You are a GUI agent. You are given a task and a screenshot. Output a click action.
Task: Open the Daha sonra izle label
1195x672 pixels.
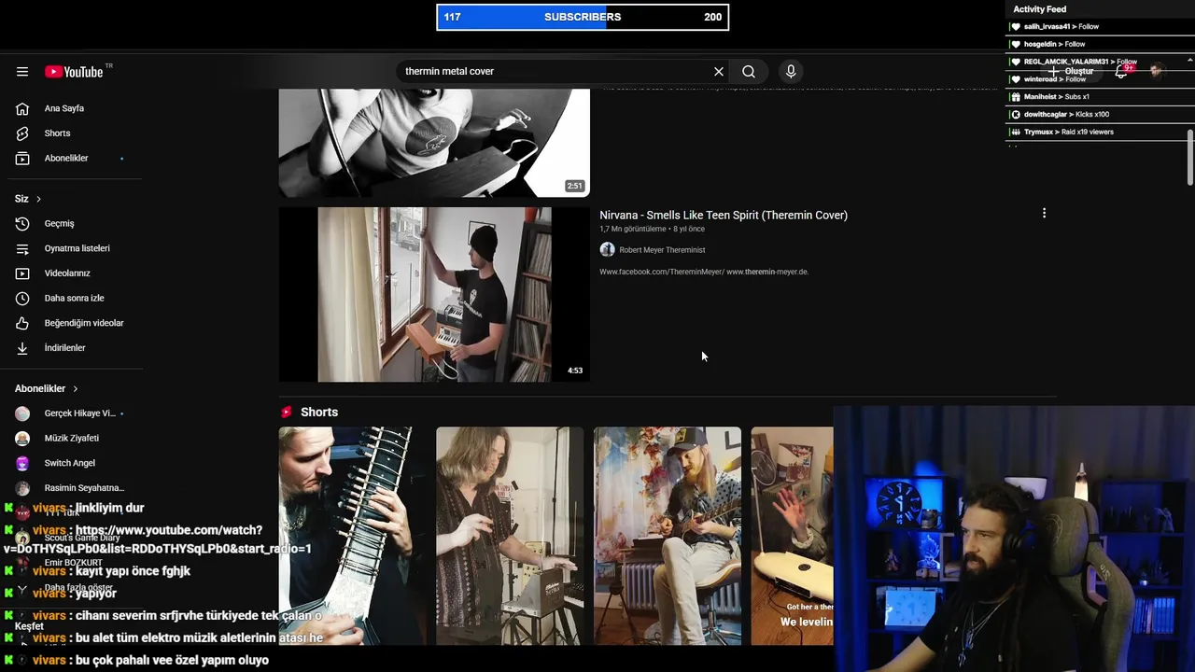tap(74, 299)
